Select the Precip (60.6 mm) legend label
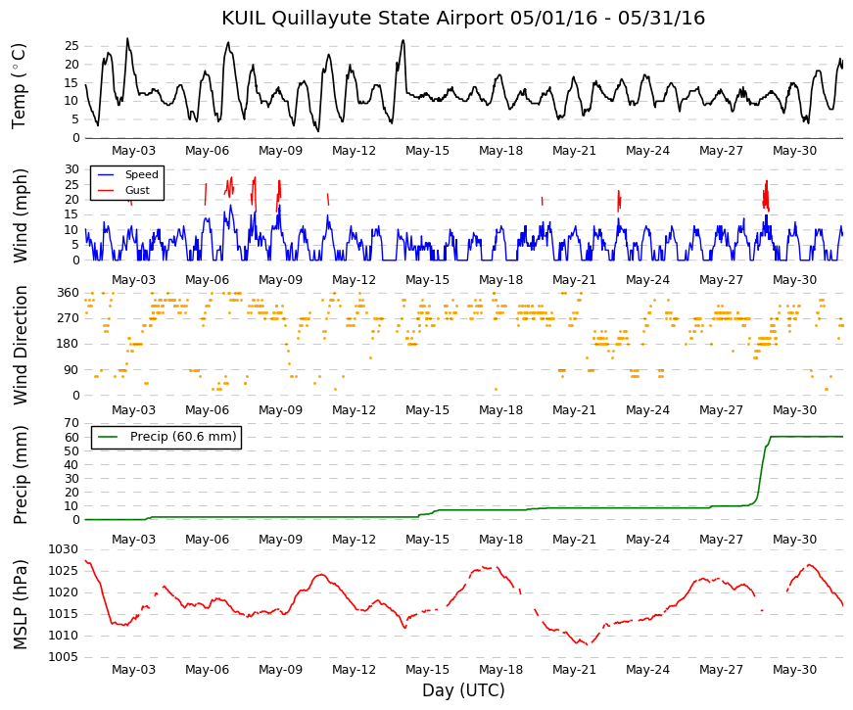This screenshot has height=710, width=853. [183, 437]
